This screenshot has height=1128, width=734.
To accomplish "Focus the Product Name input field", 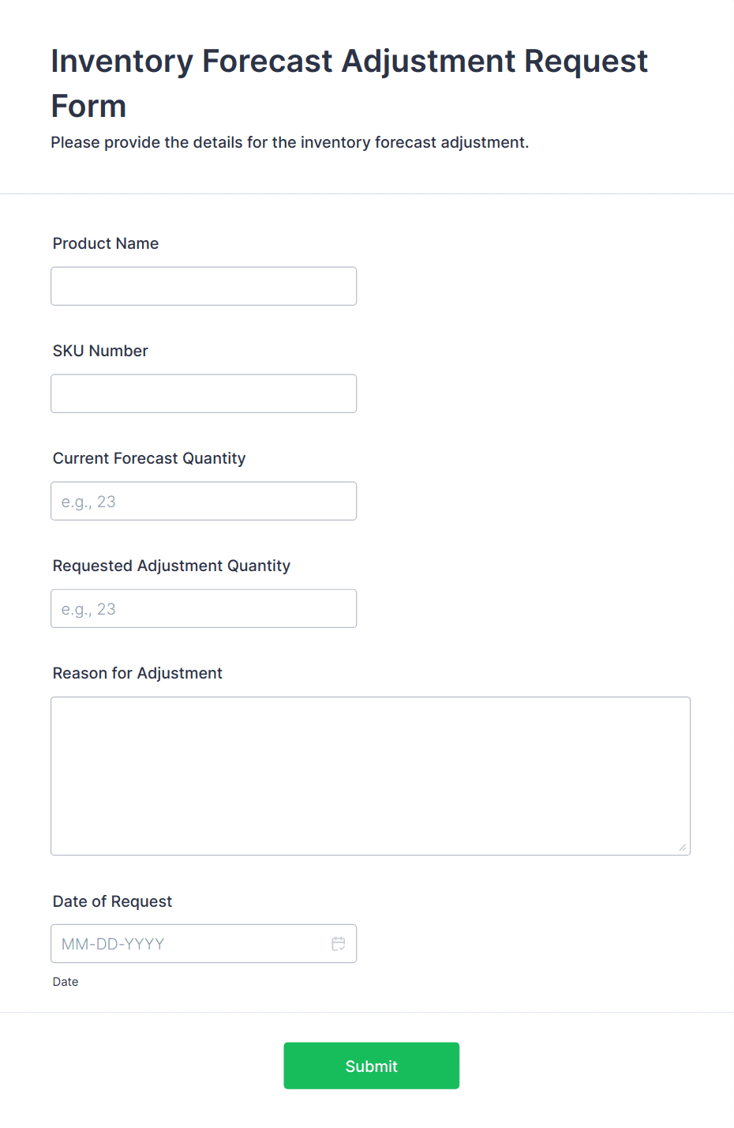I will (203, 286).
